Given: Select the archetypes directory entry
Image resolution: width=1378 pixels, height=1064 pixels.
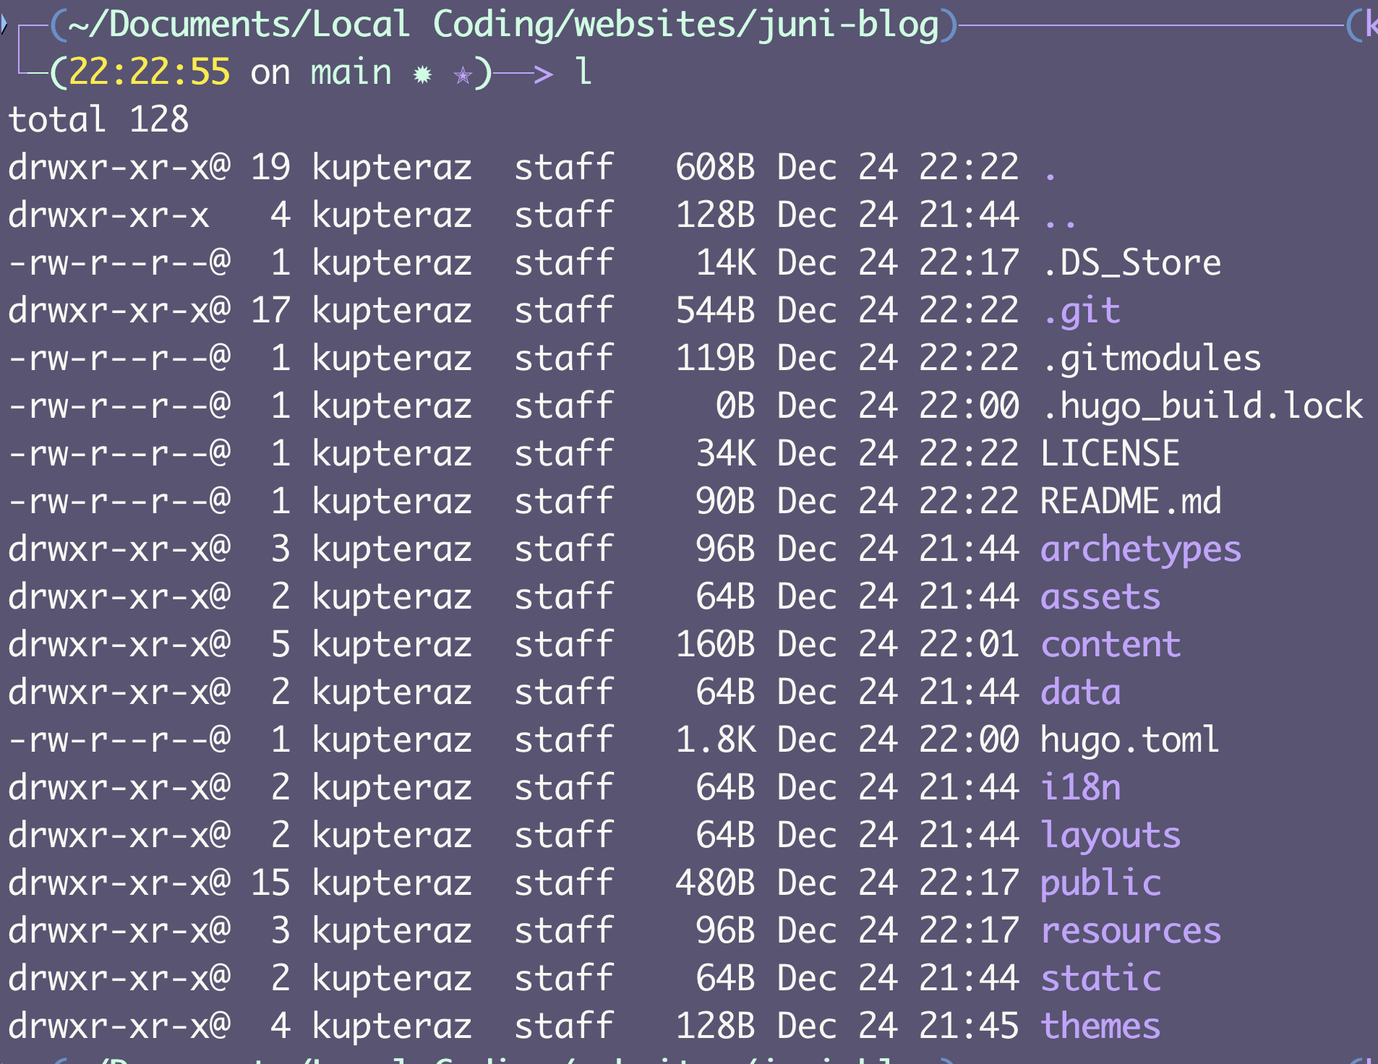Looking at the screenshot, I should (x=1140, y=550).
